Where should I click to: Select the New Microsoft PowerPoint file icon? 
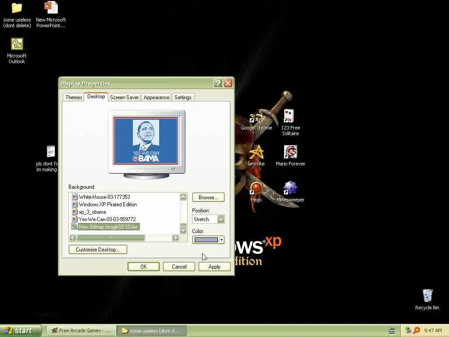(x=51, y=8)
